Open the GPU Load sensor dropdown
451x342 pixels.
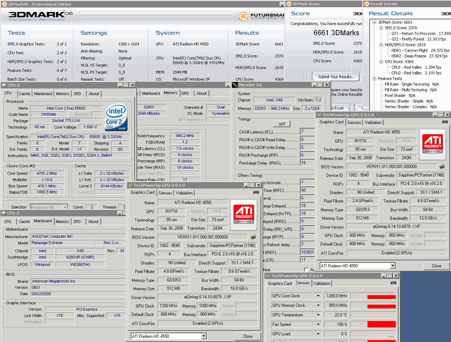[318, 334]
